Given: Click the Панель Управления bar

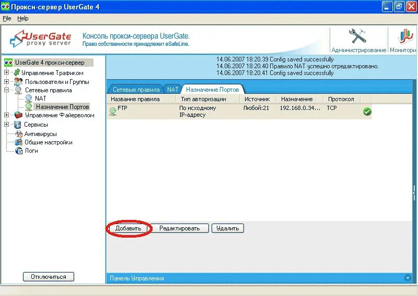Looking at the screenshot, I should 259,278.
